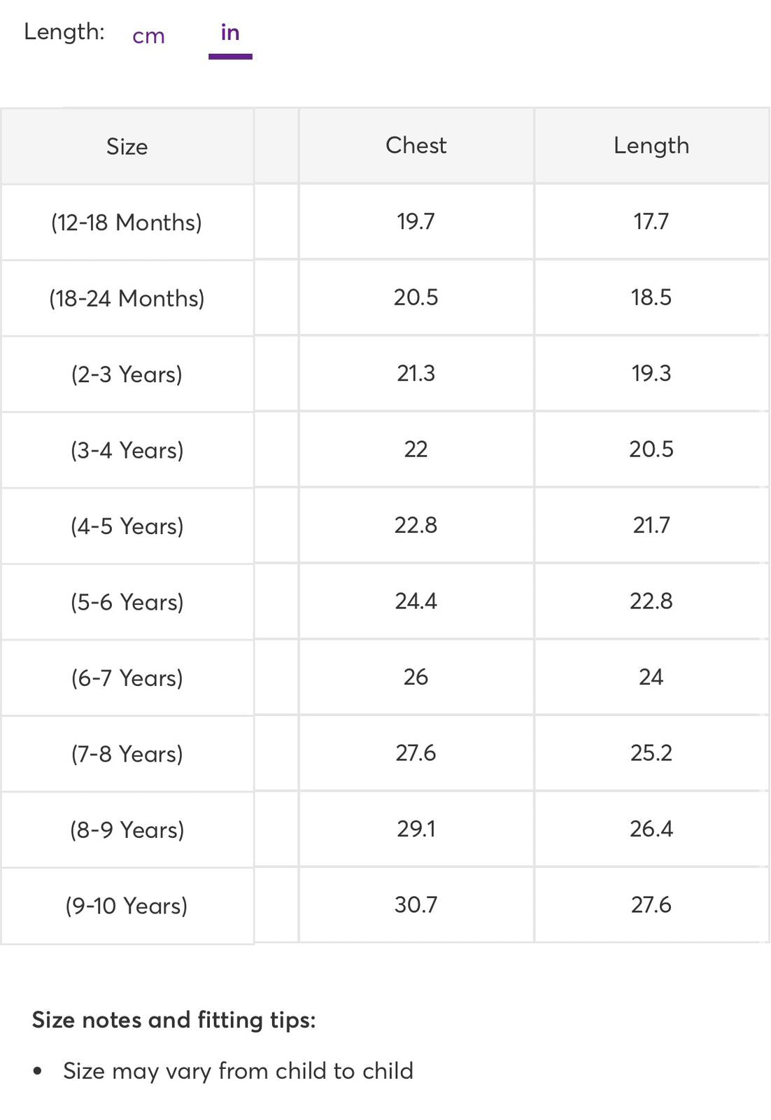Select the (4-5 Years) size label
This screenshot has width=771, height=1120.
click(x=127, y=526)
